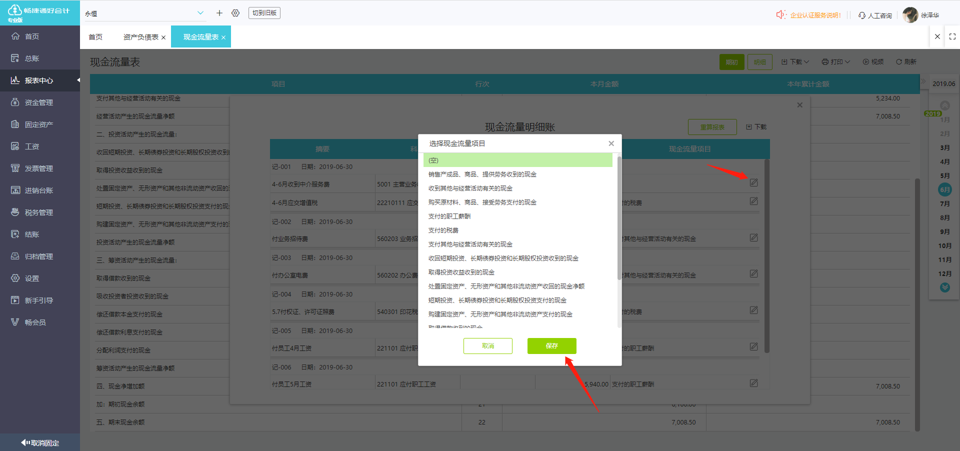Click plus icon to add company

tap(219, 13)
